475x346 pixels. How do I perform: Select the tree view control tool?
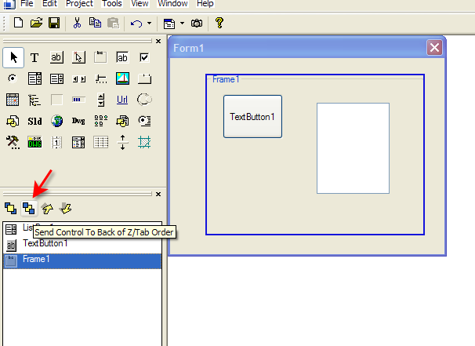click(34, 100)
